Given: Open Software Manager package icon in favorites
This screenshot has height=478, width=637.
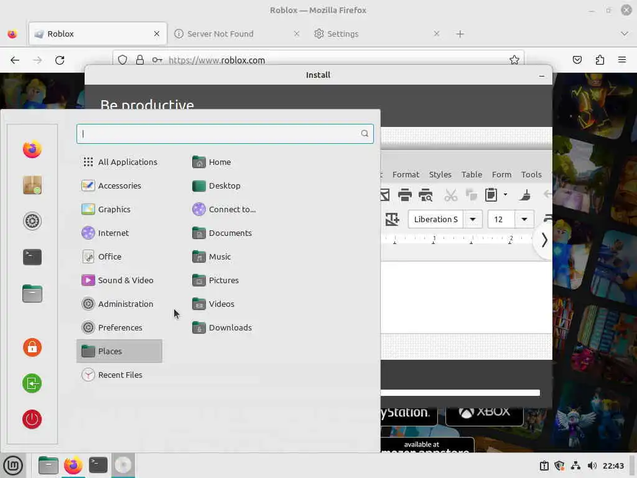Looking at the screenshot, I should click(32, 185).
